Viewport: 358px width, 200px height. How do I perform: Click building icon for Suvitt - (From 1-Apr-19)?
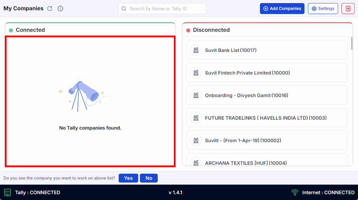coord(196,140)
